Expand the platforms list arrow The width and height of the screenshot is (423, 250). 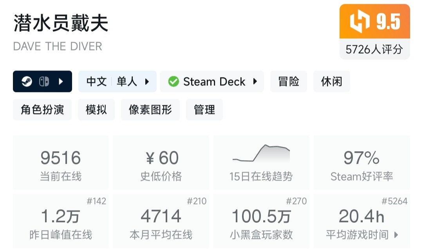[x=61, y=82]
